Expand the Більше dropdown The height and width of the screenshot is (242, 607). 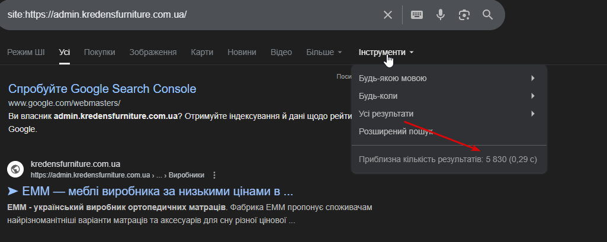point(324,52)
